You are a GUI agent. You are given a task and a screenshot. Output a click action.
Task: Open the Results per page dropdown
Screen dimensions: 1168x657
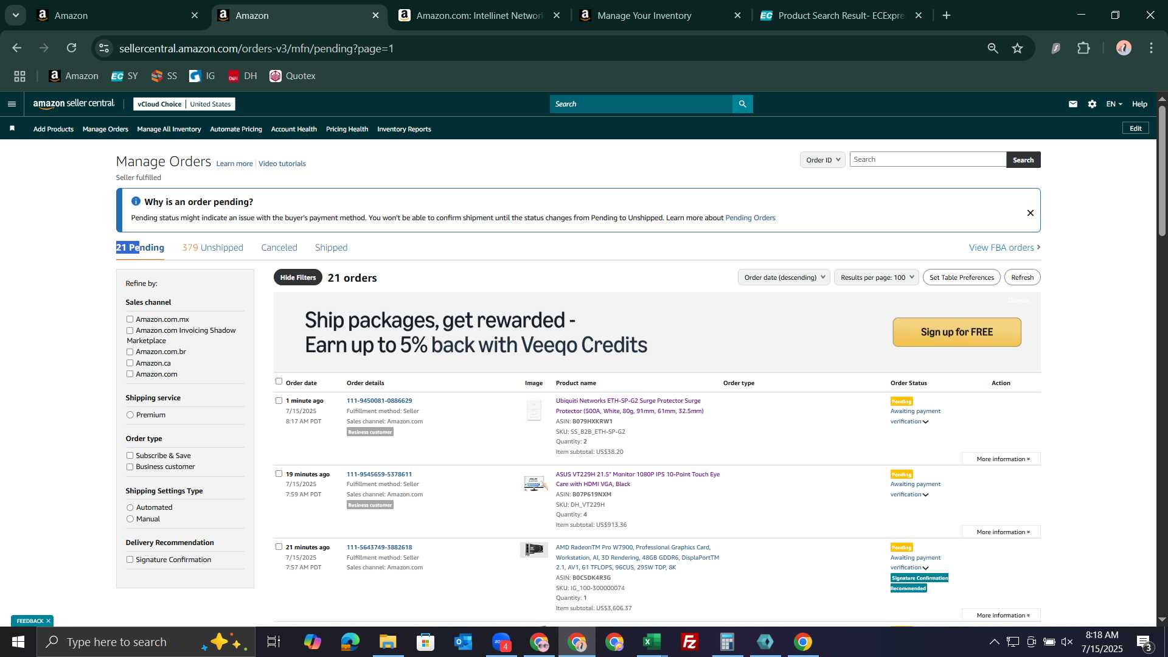pyautogui.click(x=876, y=277)
